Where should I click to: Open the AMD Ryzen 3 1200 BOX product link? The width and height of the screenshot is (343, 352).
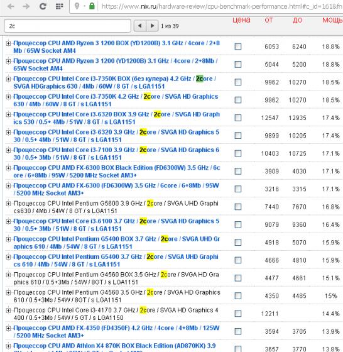coord(116,47)
